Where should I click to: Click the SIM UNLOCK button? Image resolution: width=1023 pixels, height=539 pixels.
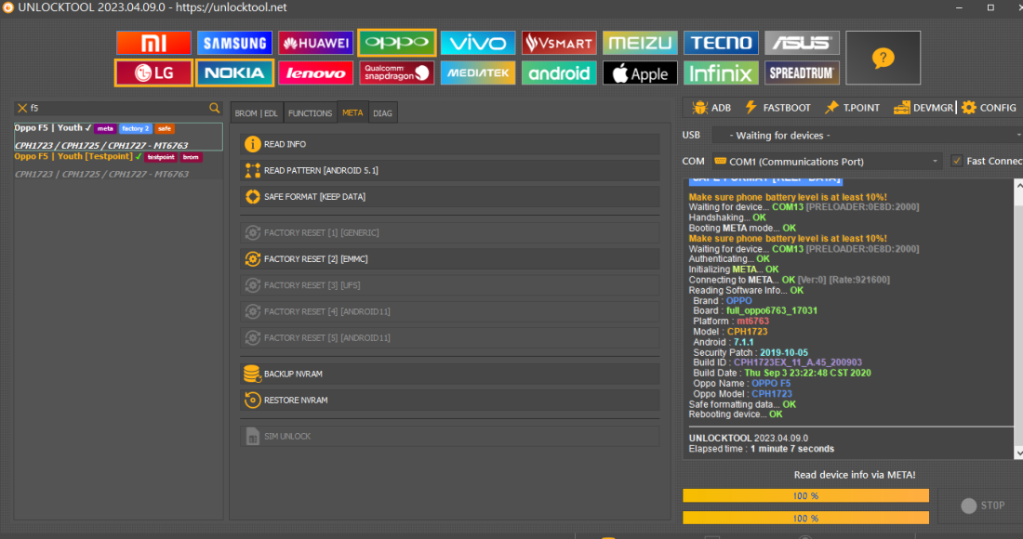(x=450, y=436)
